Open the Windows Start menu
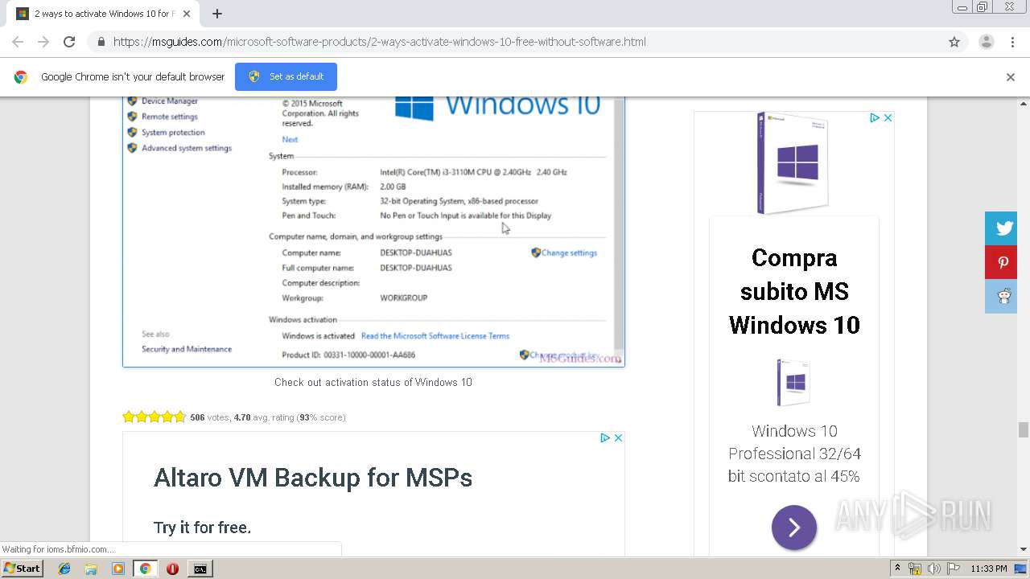Viewport: 1030px width, 579px height. coord(22,569)
